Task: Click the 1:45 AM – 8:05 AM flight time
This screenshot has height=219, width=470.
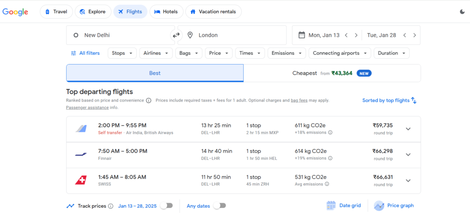Action: 122,177
